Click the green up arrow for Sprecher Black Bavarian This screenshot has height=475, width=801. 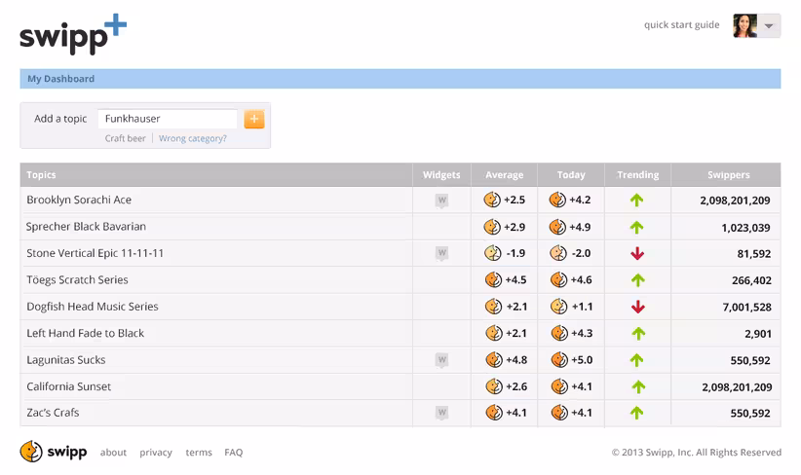coord(636,227)
